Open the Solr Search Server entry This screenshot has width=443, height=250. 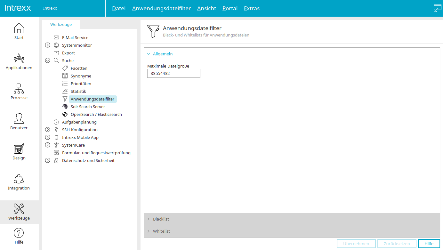pyautogui.click(x=88, y=107)
